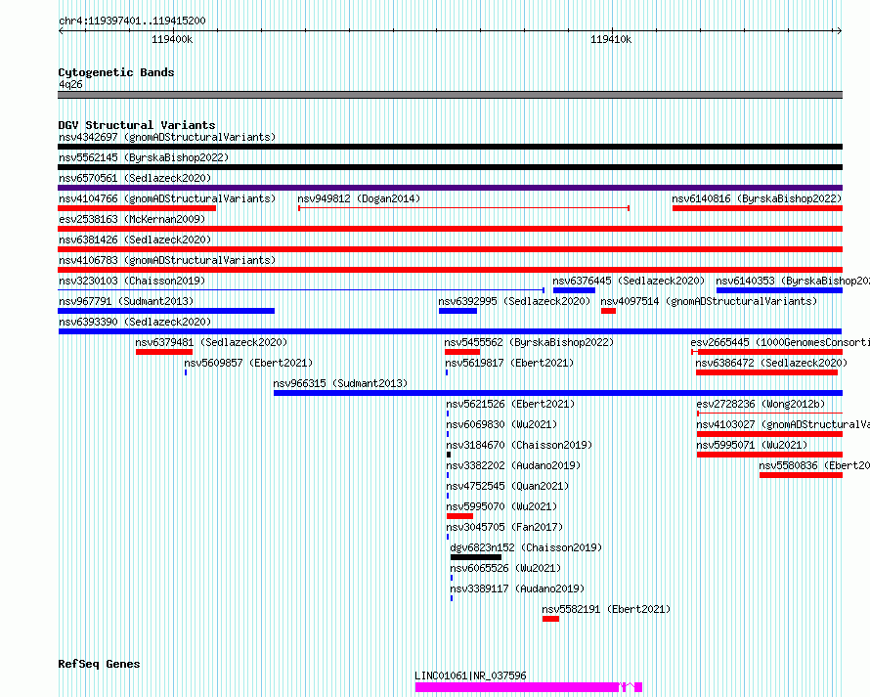Image resolution: width=870 pixels, height=697 pixels.
Task: Select nsv6065526 (Wu2021) label
Action: [x=505, y=568]
